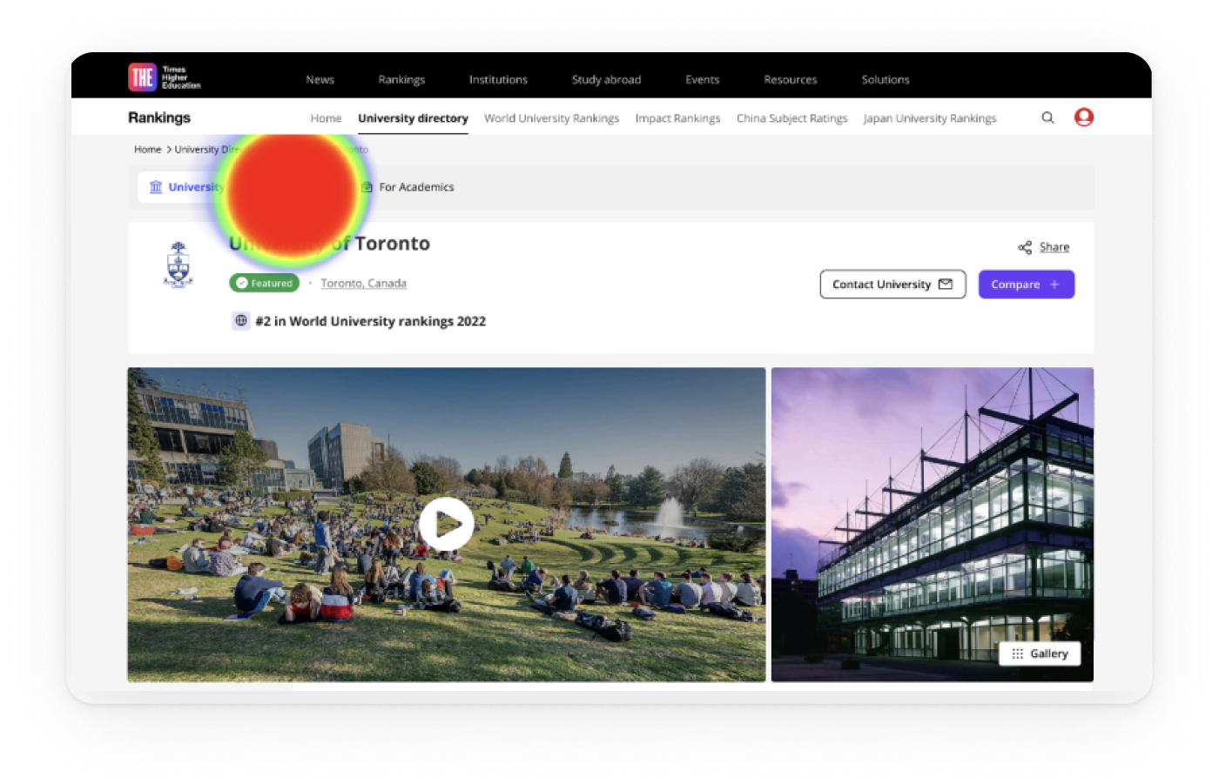Image resolution: width=1219 pixels, height=784 pixels.
Task: Open the red user profile icon
Action: tap(1083, 117)
